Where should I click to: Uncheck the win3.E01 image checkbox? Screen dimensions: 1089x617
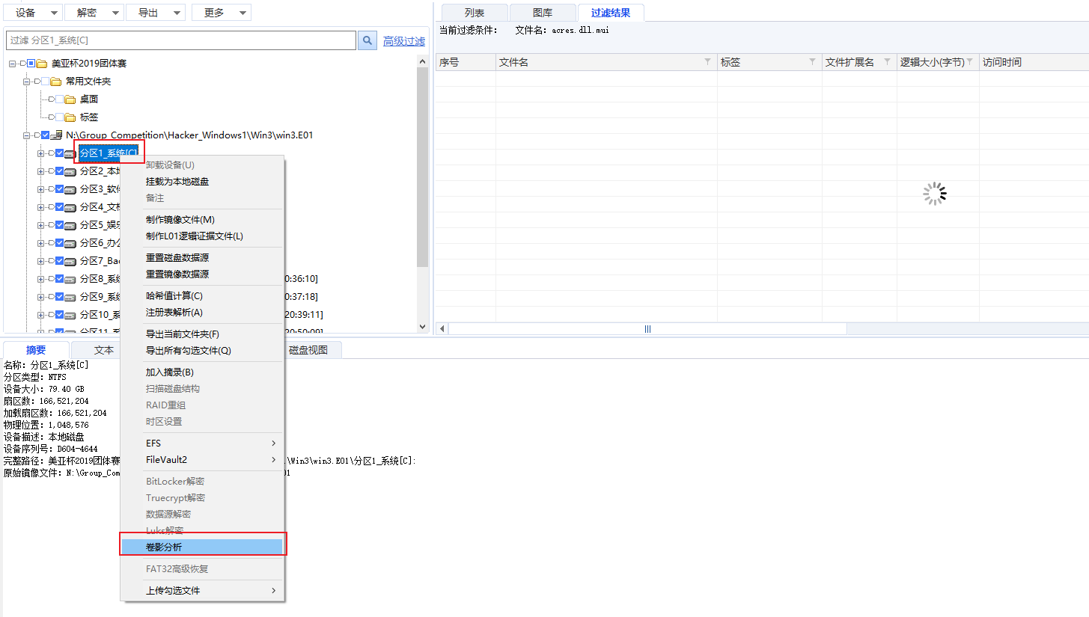point(45,135)
